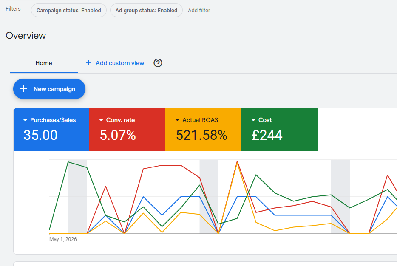
Task: Expand the Cost metric dropdown arrow
Action: click(x=253, y=120)
